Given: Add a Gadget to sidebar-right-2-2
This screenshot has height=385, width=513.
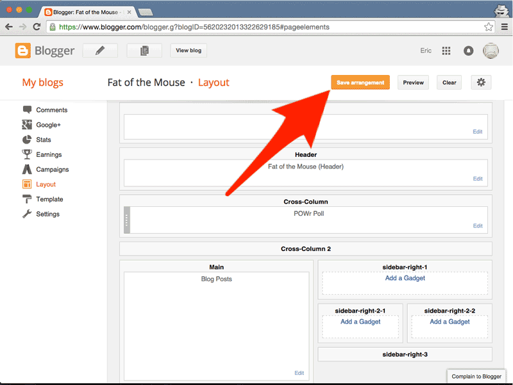Looking at the screenshot, I should [450, 322].
